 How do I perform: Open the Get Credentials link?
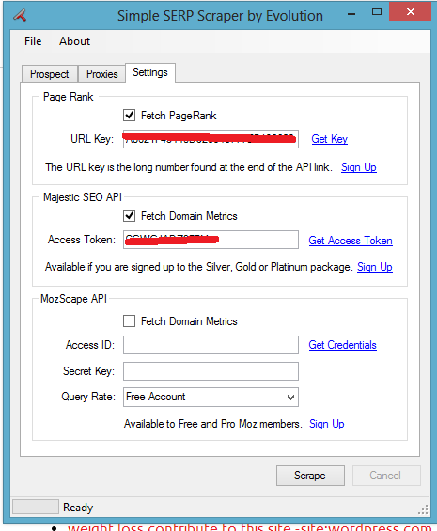pos(342,345)
